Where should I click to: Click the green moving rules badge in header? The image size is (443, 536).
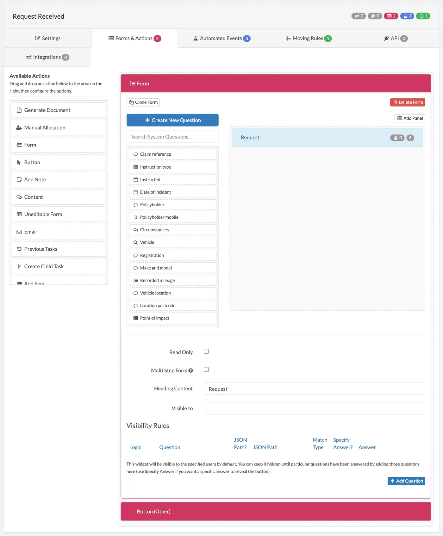(x=423, y=16)
